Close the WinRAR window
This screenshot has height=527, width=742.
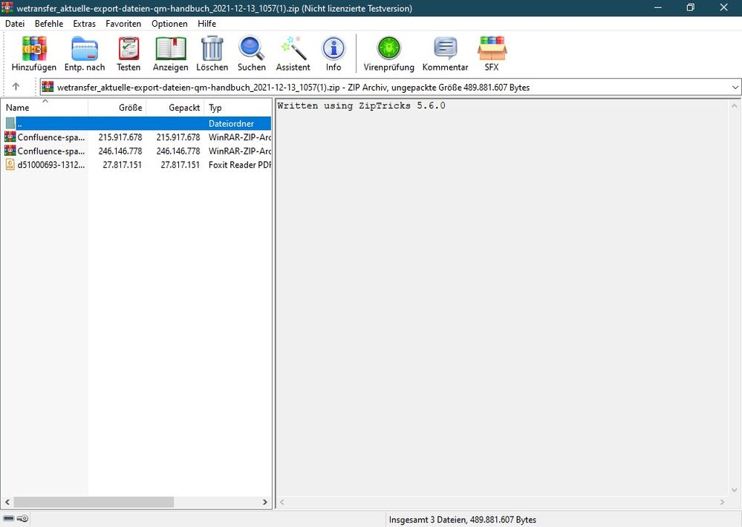pos(723,7)
